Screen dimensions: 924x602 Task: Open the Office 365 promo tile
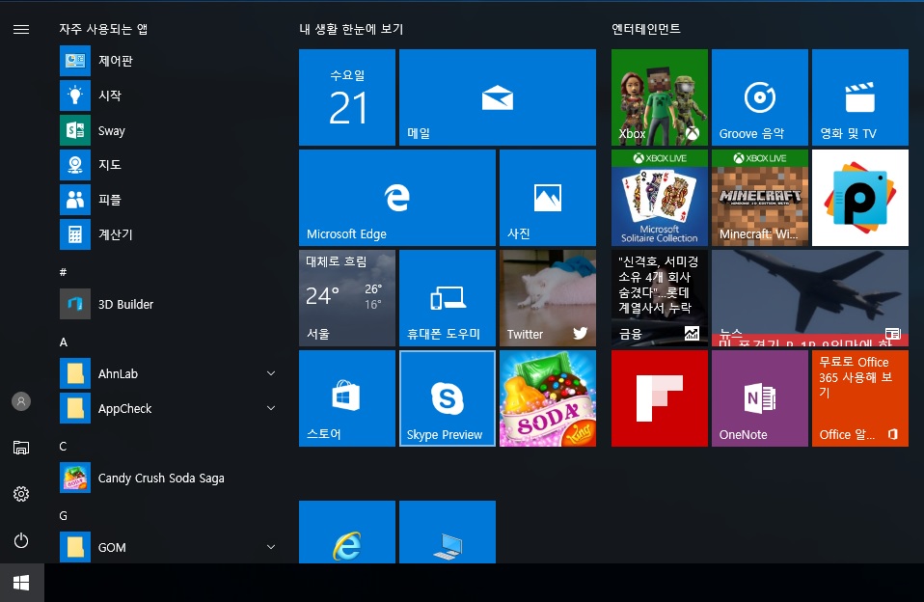click(859, 398)
